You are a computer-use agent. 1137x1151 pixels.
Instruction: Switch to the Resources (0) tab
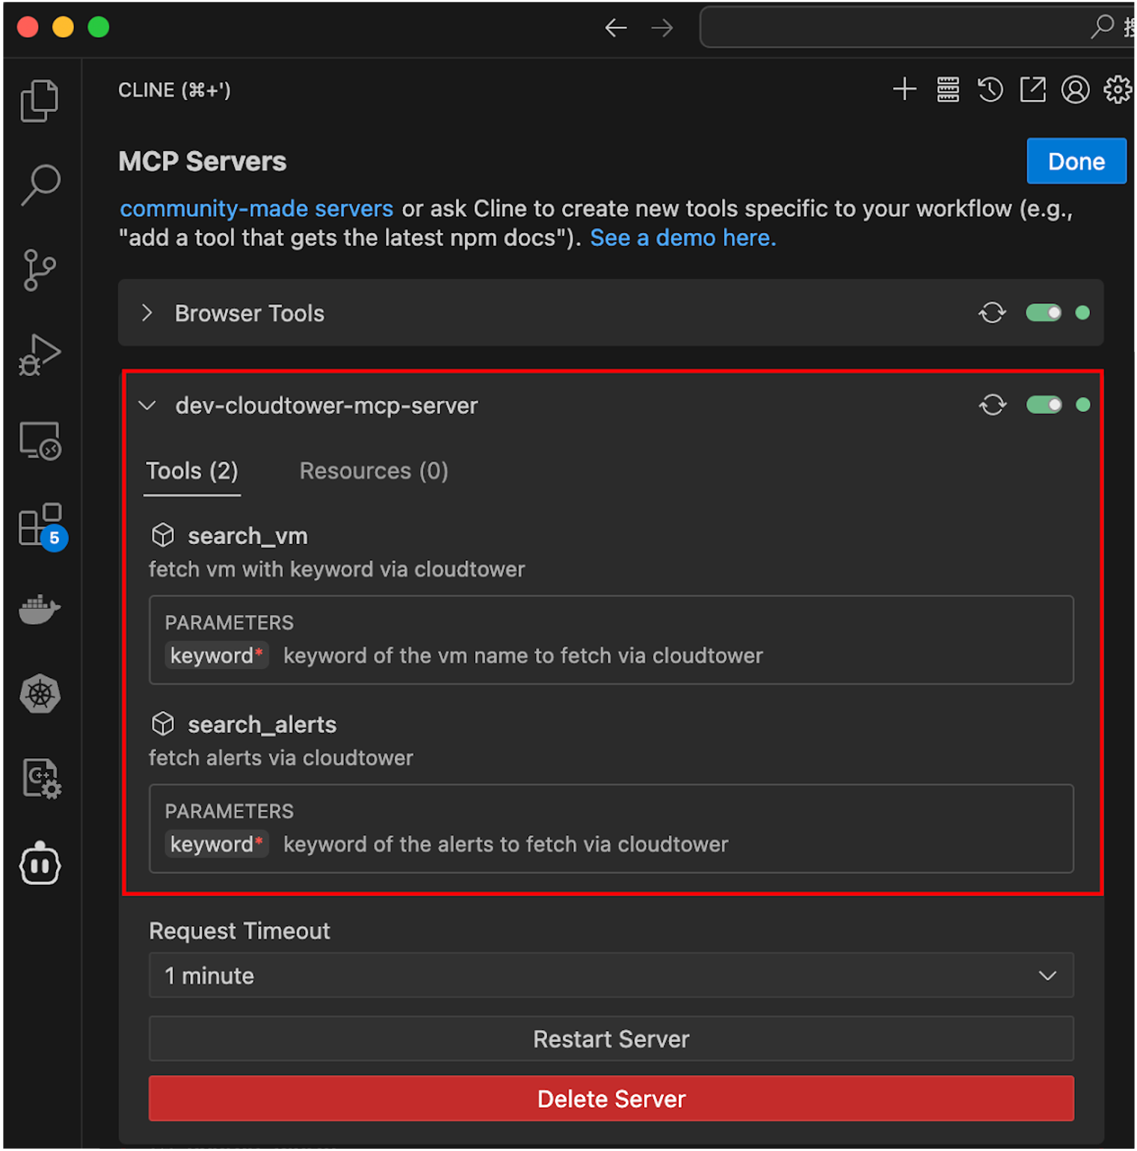pos(374,471)
